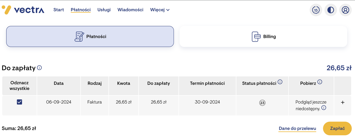Click the info icon after Podgląd jeszcze niedostępny

click(324, 108)
